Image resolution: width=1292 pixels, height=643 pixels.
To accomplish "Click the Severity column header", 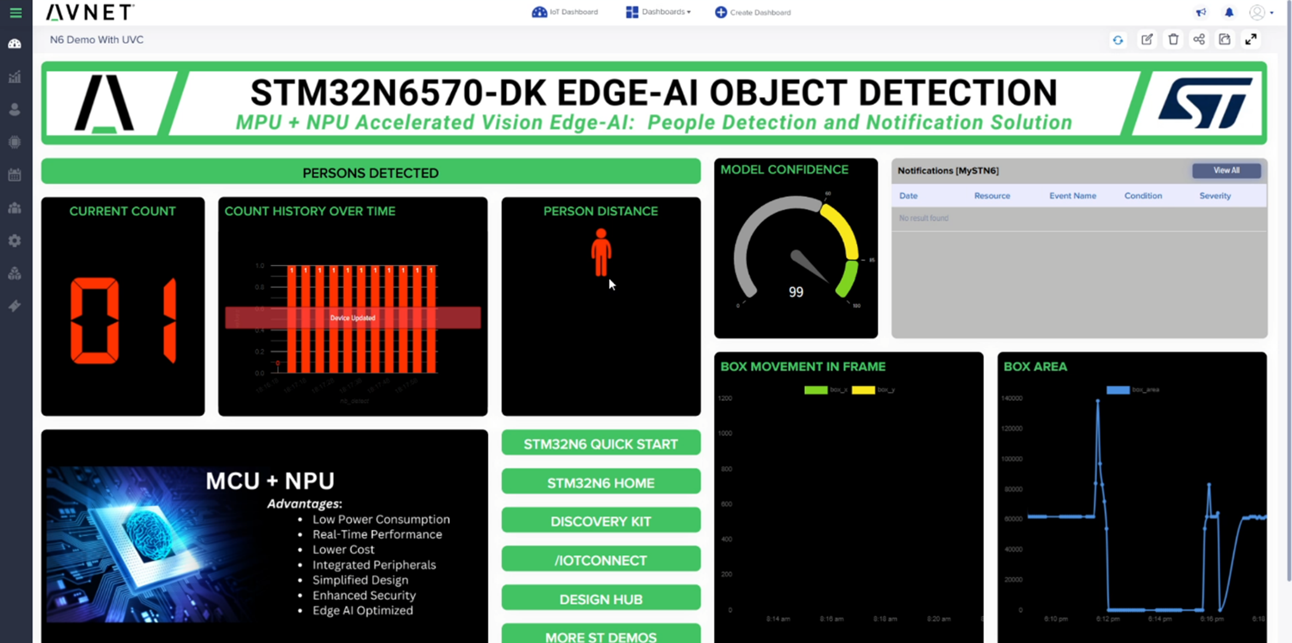I will (1215, 196).
